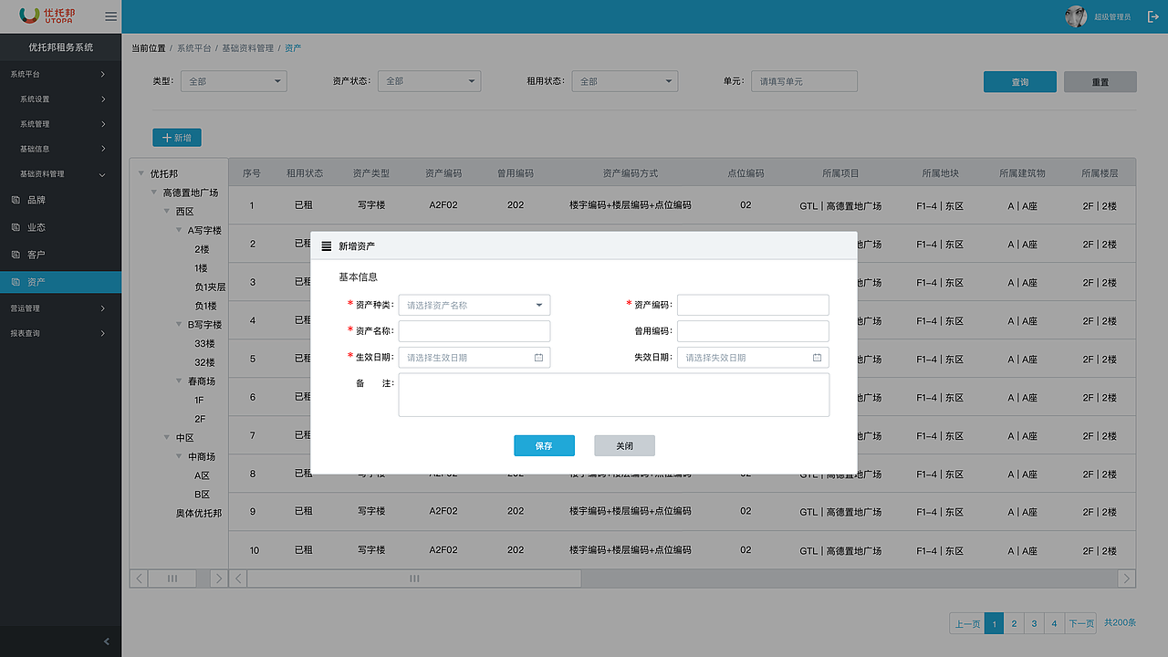Viewport: 1168px width, 657px height.
Task: Select the 资产 menu item in the sidebar
Action: (60, 282)
